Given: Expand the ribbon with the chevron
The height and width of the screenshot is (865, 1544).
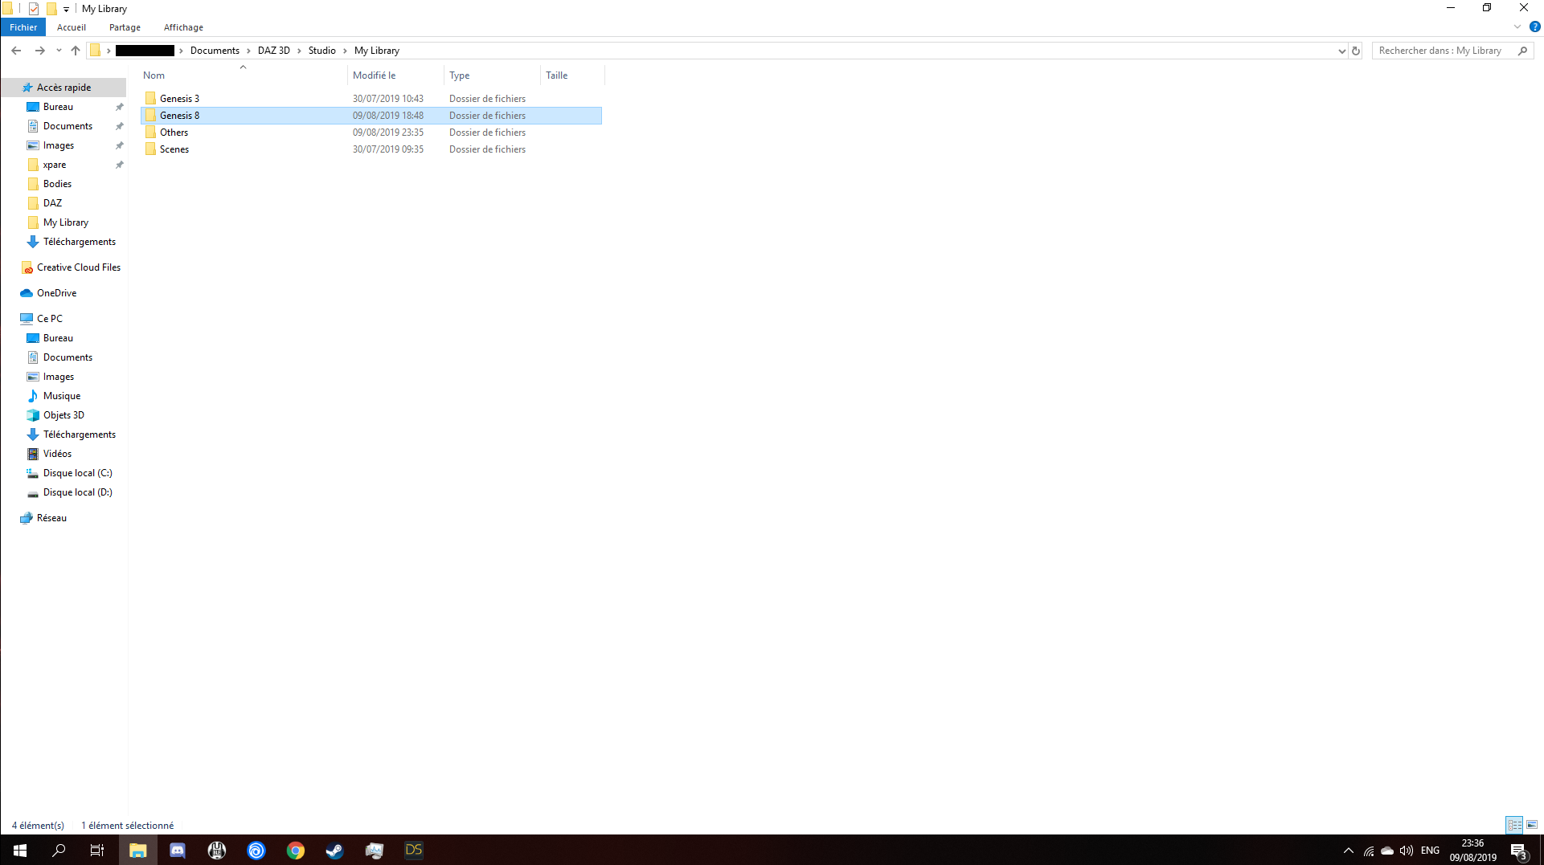Looking at the screenshot, I should pyautogui.click(x=1517, y=27).
